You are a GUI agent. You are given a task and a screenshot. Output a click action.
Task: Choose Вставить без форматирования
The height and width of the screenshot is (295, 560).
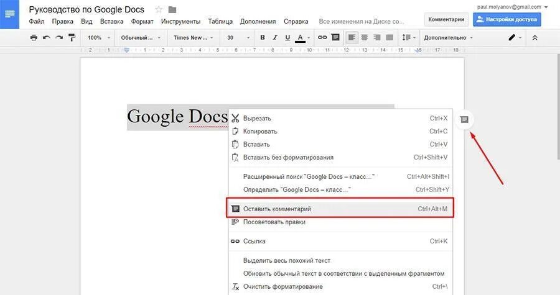pyautogui.click(x=340, y=157)
